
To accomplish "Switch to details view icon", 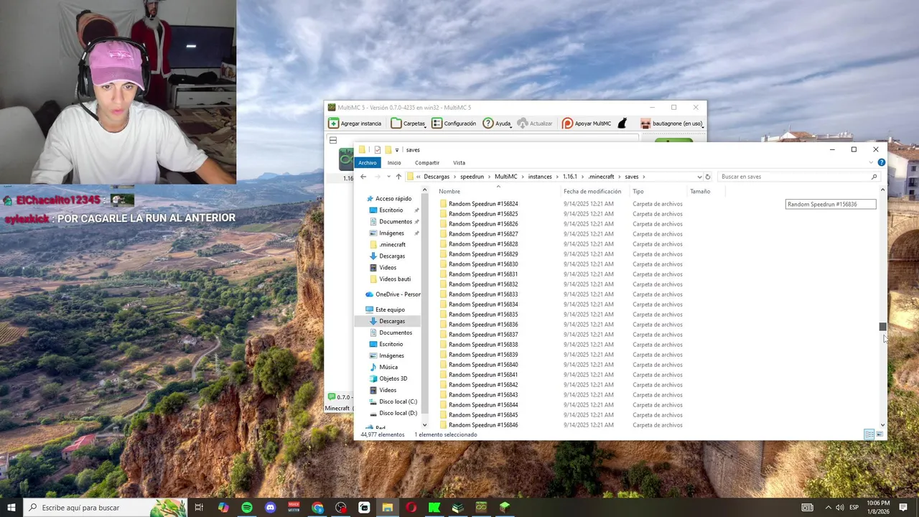I will (869, 434).
